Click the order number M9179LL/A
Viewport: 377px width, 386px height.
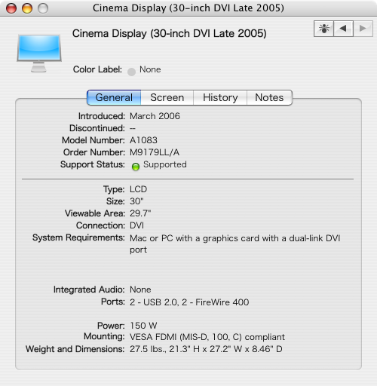tap(155, 152)
